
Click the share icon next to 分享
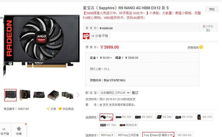coord(48,109)
